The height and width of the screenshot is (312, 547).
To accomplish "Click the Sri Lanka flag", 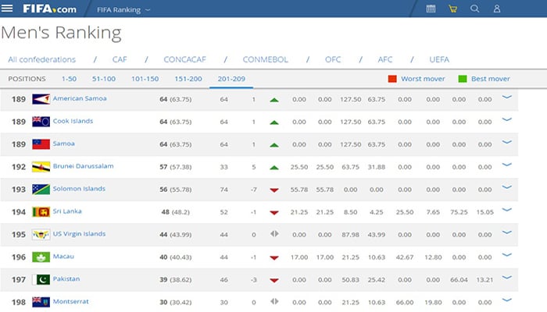I will pos(41,211).
